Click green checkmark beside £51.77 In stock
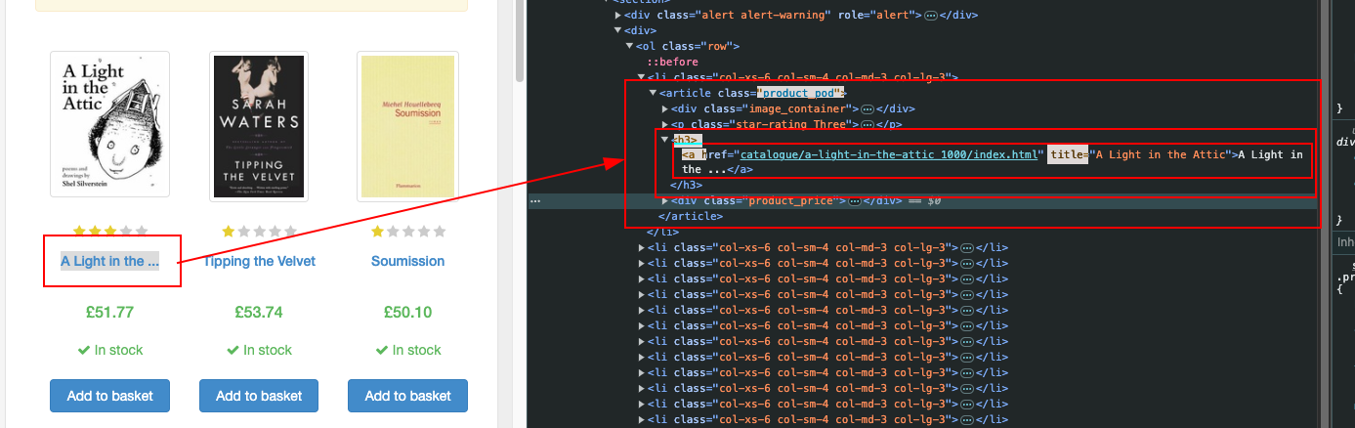Image resolution: width=1355 pixels, height=428 pixels. coord(84,350)
